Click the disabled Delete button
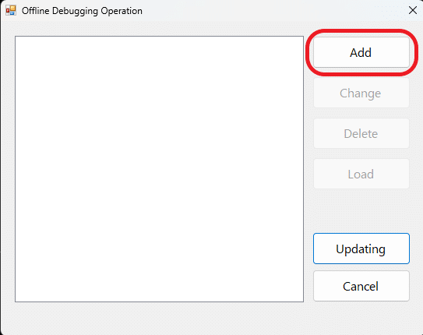The width and height of the screenshot is (423, 335). tap(361, 133)
